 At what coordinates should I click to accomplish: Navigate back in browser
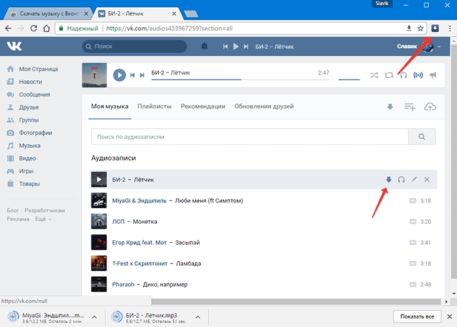8,28
